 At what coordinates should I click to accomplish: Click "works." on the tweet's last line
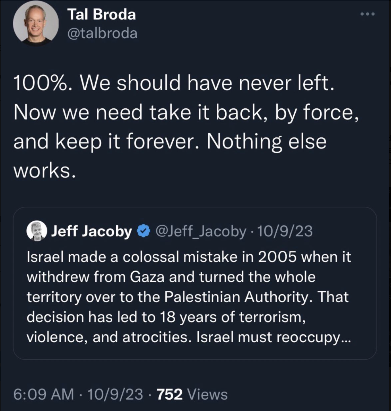pos(45,171)
